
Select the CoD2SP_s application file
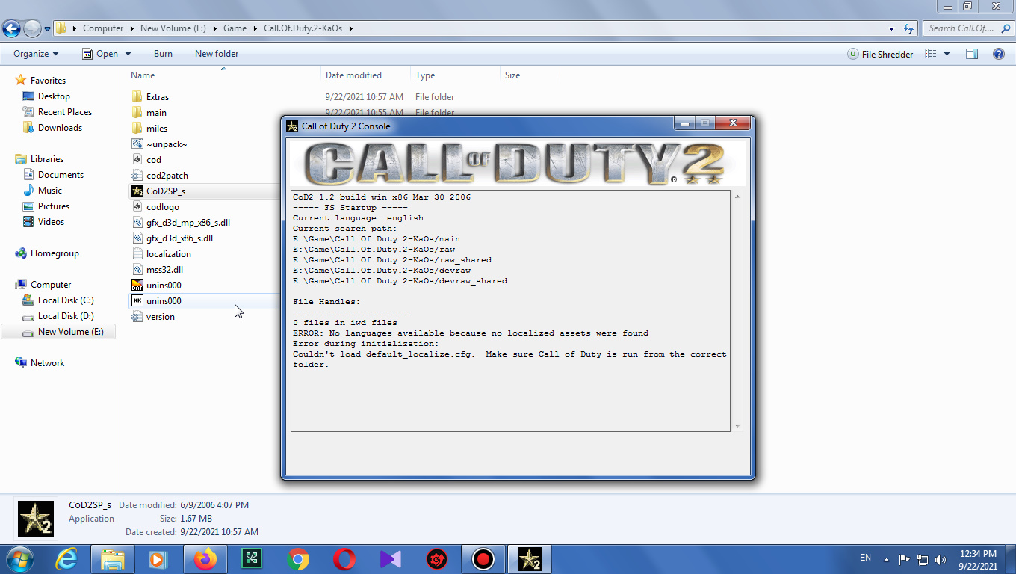coord(165,191)
